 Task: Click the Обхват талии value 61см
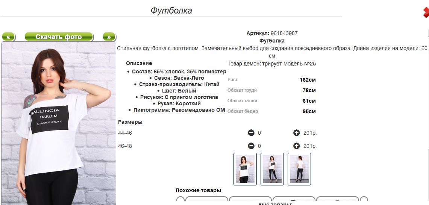click(309, 101)
